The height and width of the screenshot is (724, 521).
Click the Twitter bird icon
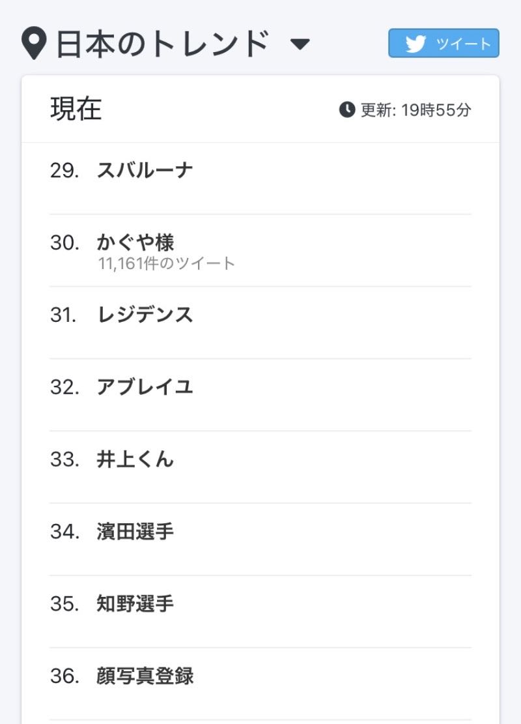pyautogui.click(x=415, y=44)
